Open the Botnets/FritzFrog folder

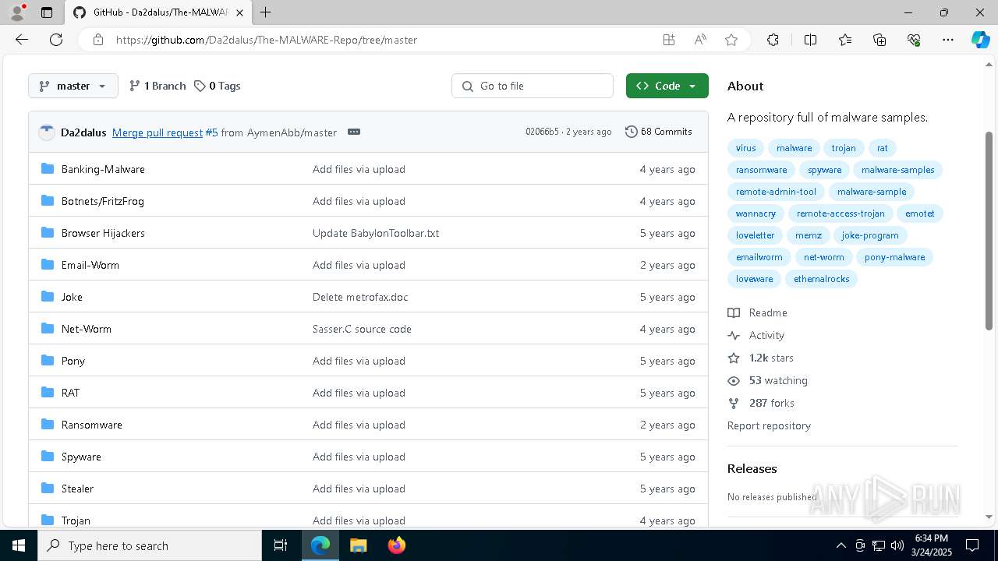103,201
